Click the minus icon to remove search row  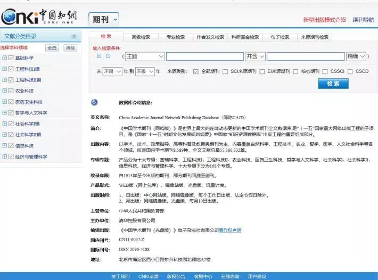[x=108, y=56]
